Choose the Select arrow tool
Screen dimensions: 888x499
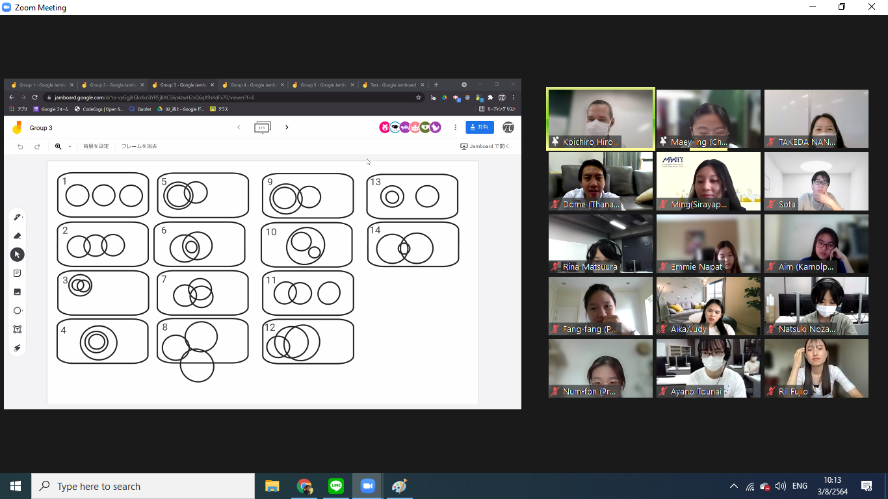18,255
